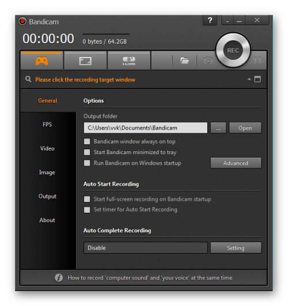This screenshot has height=306, width=288.
Task: Browse output folder with the ... button
Action: [x=218, y=128]
